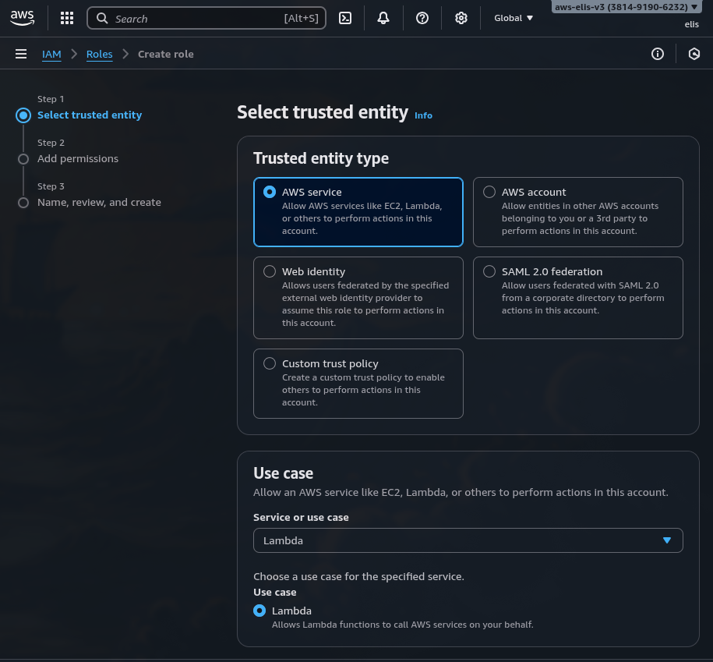Click the AWS logo home icon
This screenshot has height=662, width=713.
click(23, 18)
